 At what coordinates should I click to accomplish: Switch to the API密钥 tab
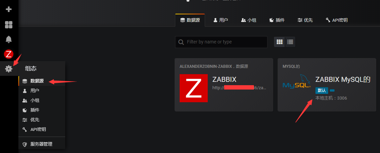coord(337,20)
